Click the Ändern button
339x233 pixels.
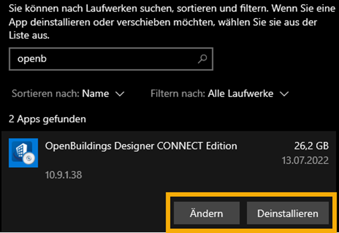207,213
